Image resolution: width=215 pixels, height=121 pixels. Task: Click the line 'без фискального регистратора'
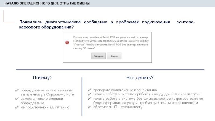click(x=148, y=99)
